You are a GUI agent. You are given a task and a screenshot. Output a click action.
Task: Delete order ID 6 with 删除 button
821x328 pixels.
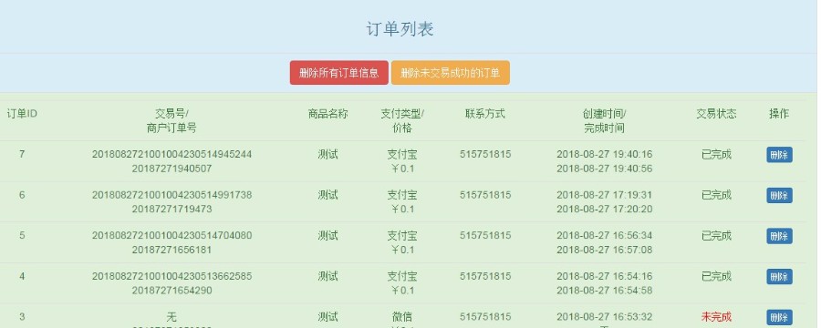pos(779,195)
